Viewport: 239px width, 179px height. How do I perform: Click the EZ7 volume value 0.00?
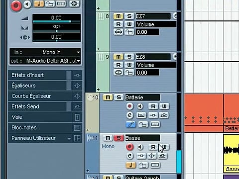pyautogui.click(x=147, y=32)
